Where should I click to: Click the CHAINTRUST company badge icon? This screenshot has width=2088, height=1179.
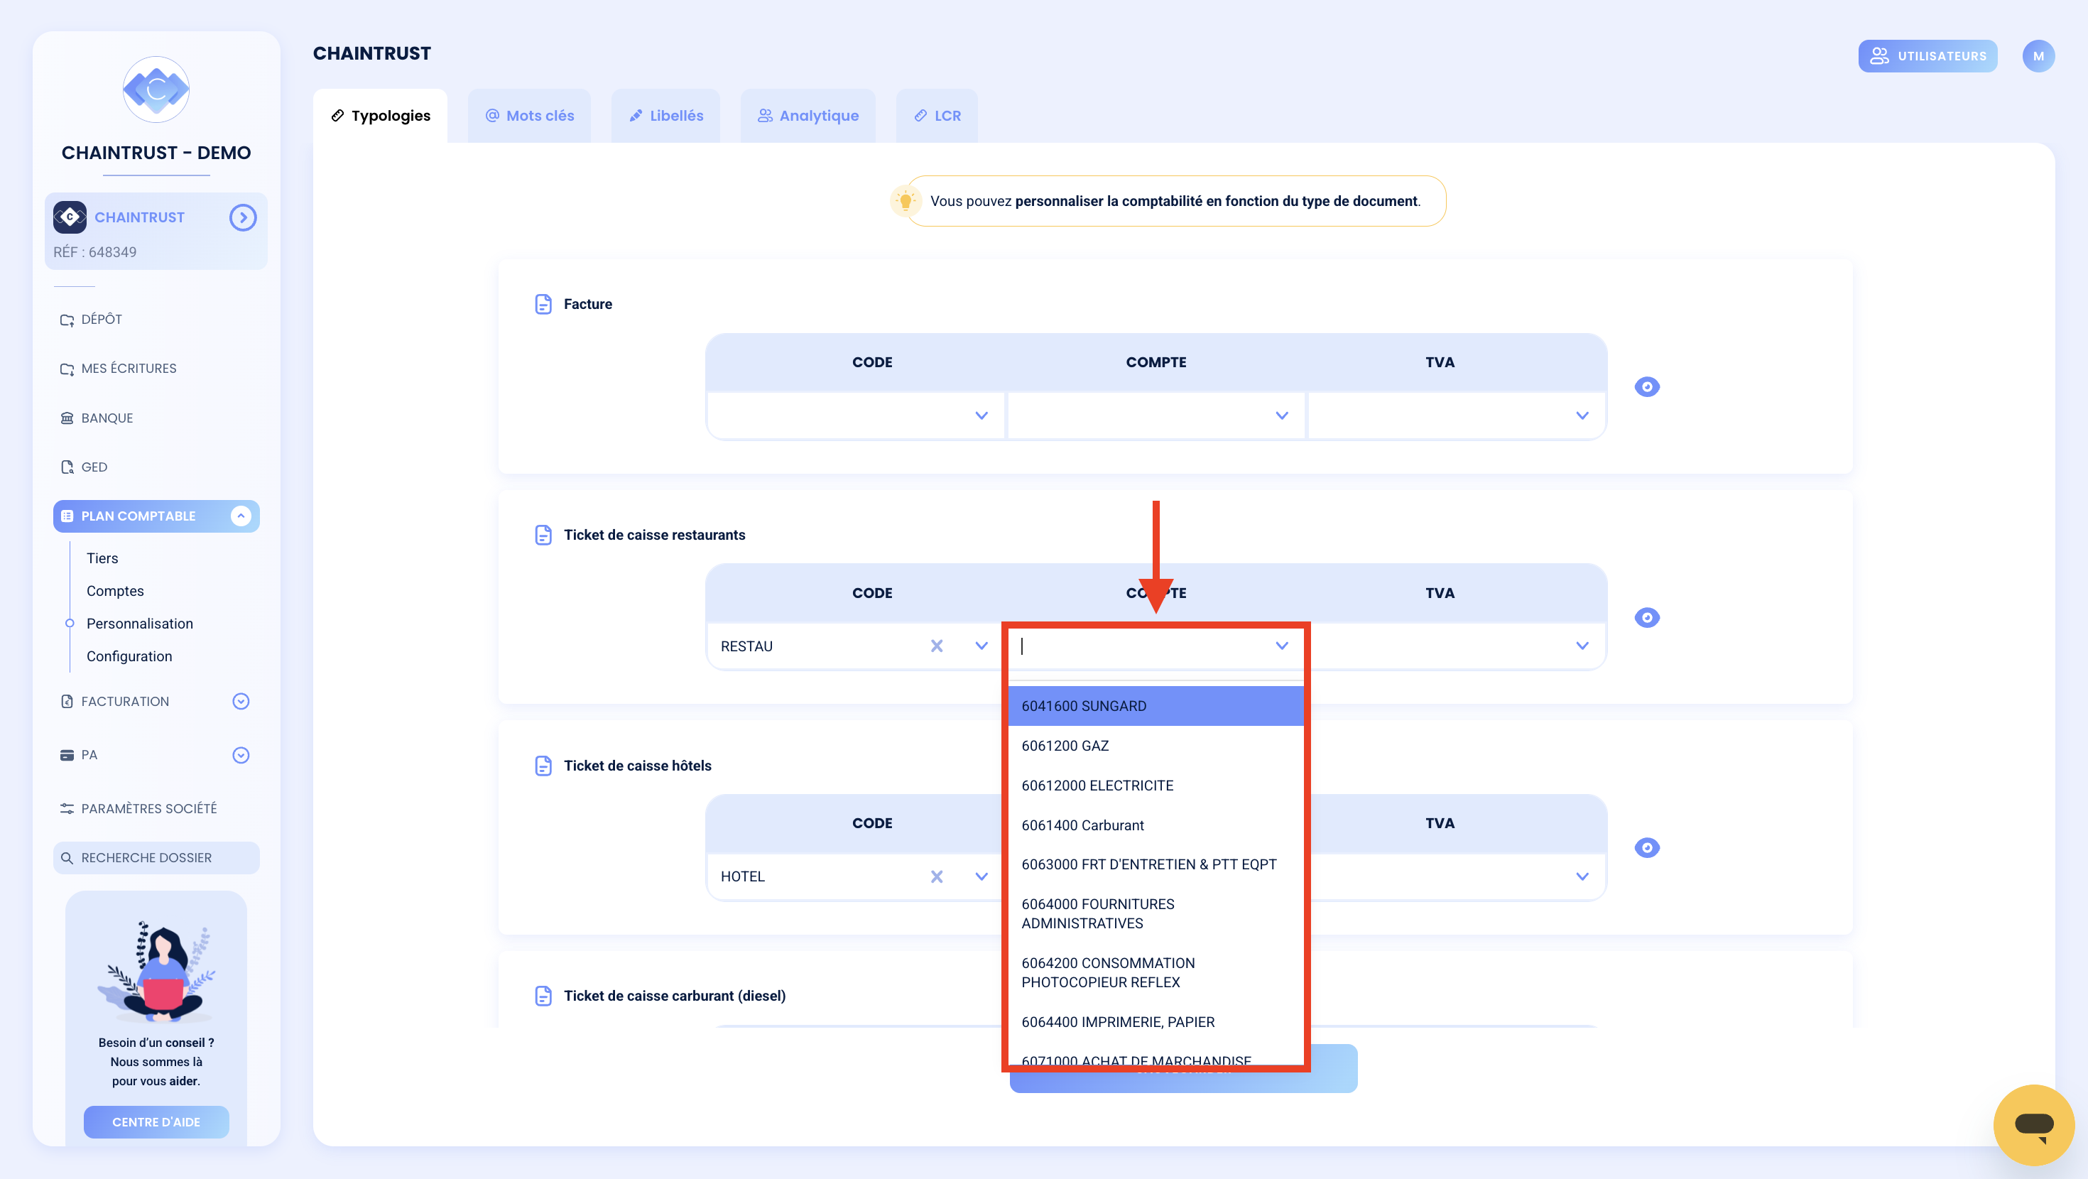pos(70,217)
